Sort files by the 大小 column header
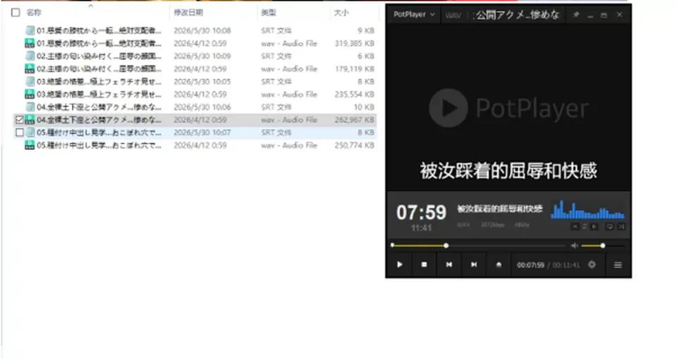The image size is (677, 359). (x=341, y=13)
